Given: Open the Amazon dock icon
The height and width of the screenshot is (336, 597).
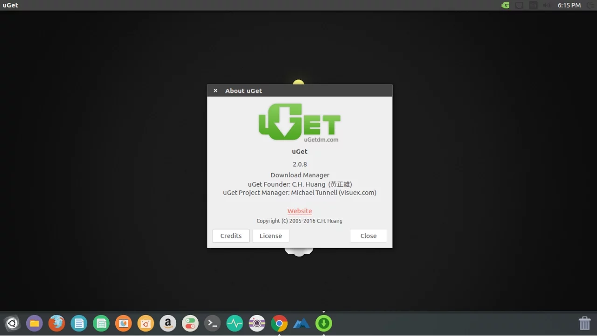Looking at the screenshot, I should tap(168, 323).
